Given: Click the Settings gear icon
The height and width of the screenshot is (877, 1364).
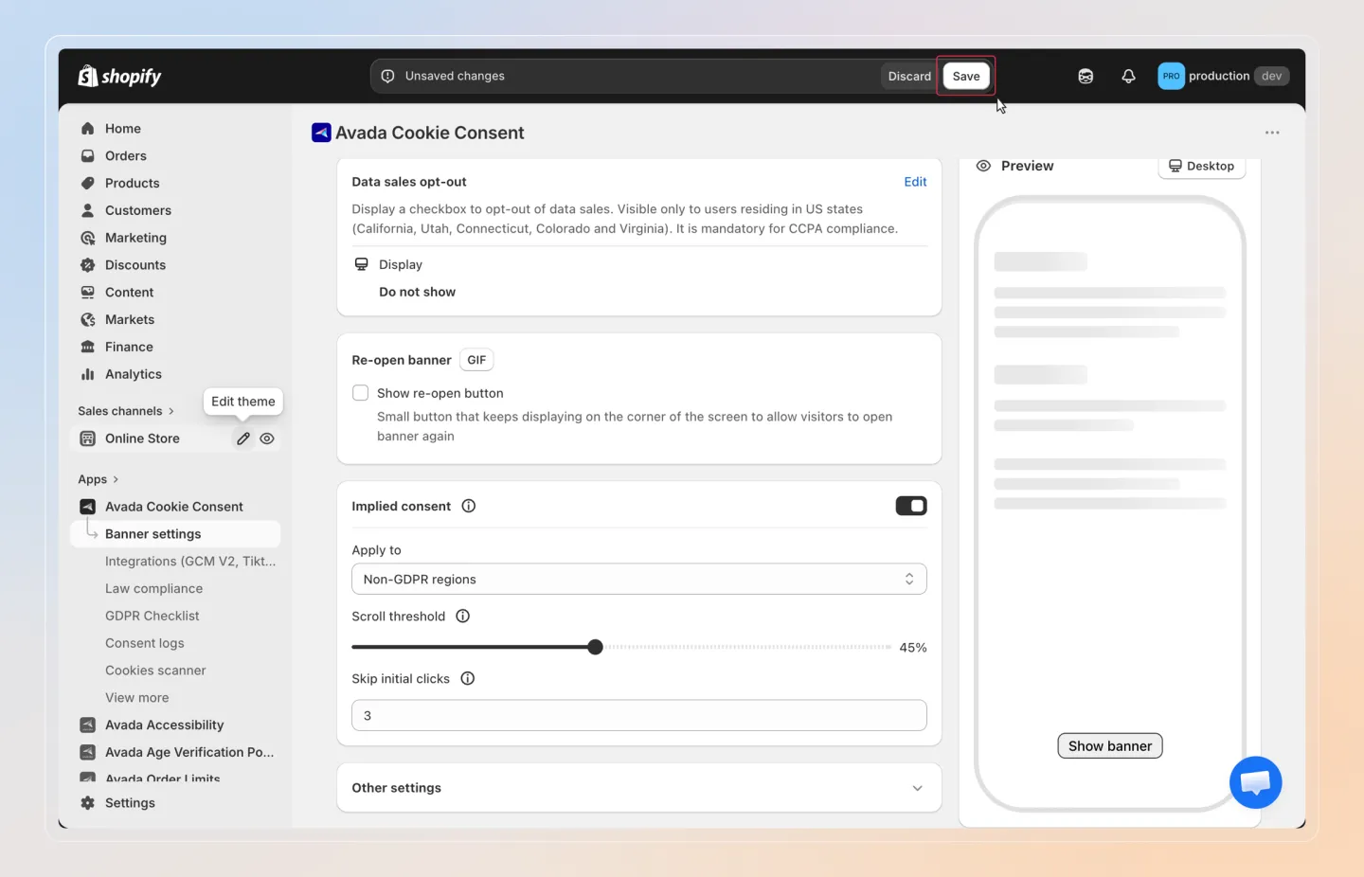Looking at the screenshot, I should point(88,803).
